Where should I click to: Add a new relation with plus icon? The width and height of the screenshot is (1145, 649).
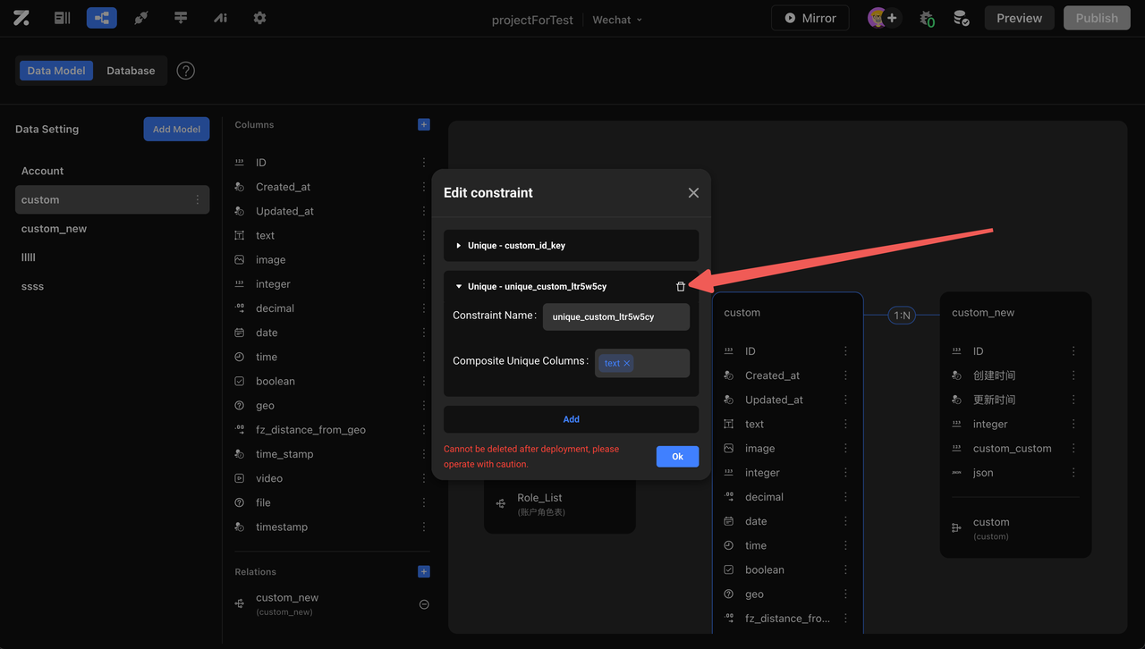coord(424,572)
